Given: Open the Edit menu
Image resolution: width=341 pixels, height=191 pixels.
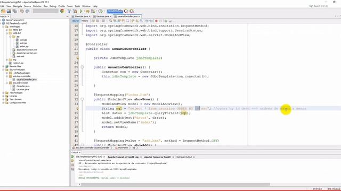Looking at the screenshot, I should (x=2, y=6).
